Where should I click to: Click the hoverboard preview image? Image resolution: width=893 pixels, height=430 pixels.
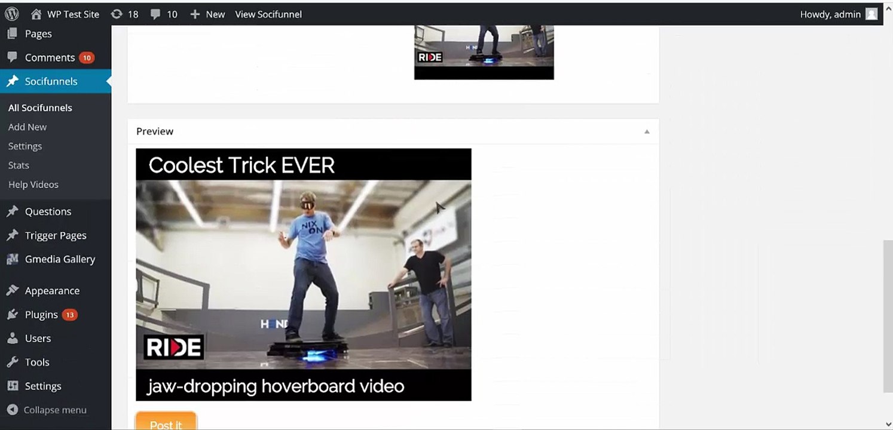click(304, 274)
